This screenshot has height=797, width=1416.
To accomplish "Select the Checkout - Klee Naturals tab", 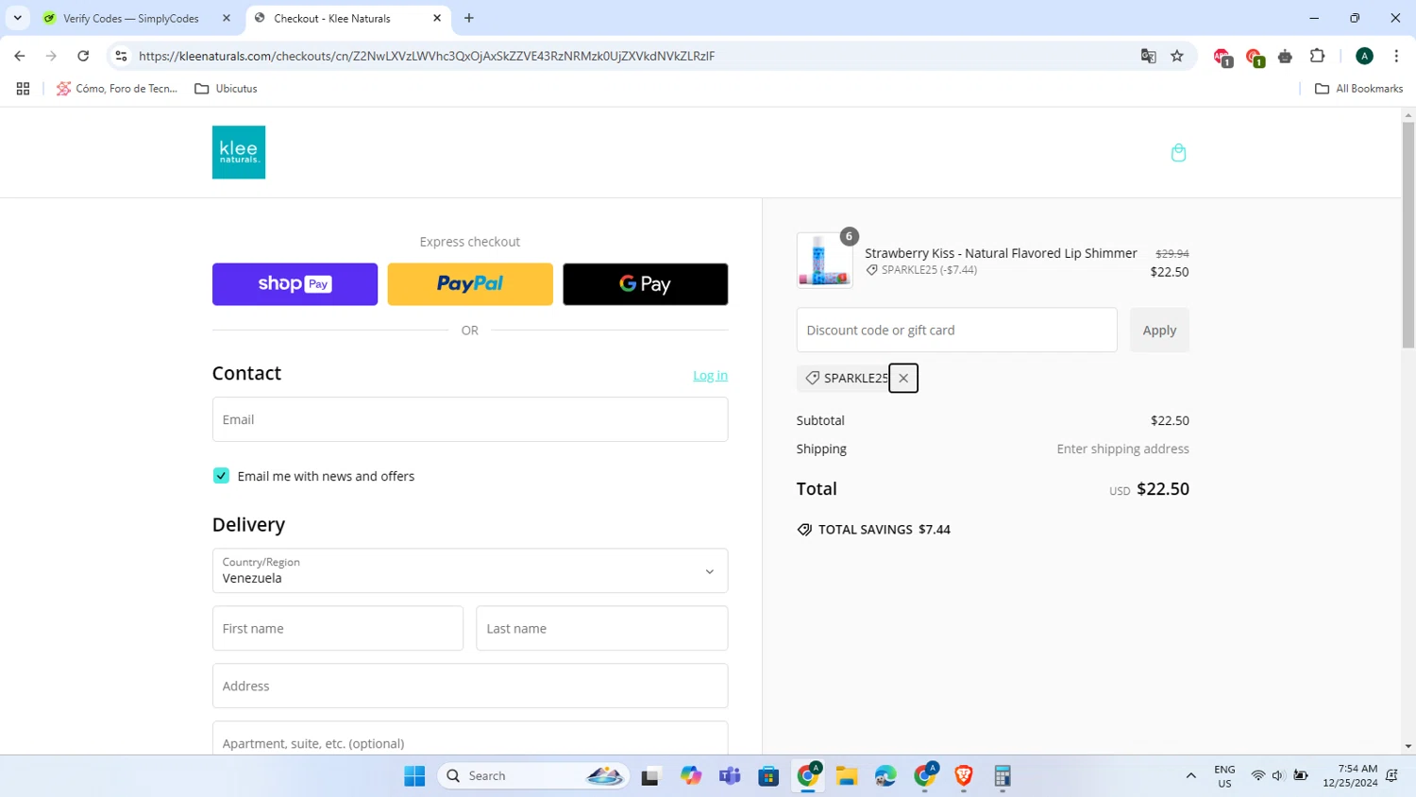I will pos(331,18).
